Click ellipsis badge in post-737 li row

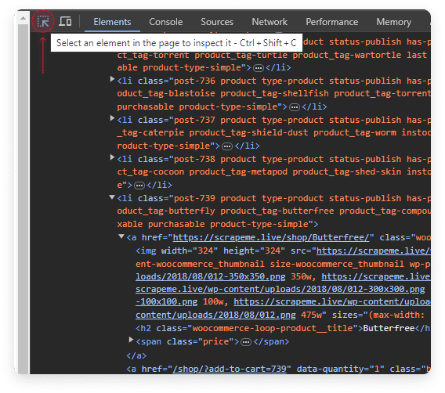click(x=227, y=146)
